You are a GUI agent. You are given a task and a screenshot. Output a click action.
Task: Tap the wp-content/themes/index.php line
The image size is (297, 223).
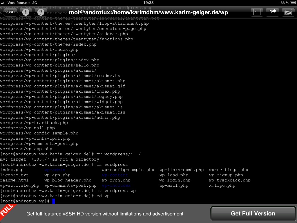48,44
